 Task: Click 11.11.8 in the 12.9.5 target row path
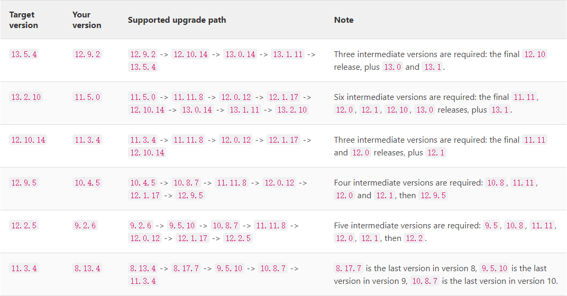[232, 182]
